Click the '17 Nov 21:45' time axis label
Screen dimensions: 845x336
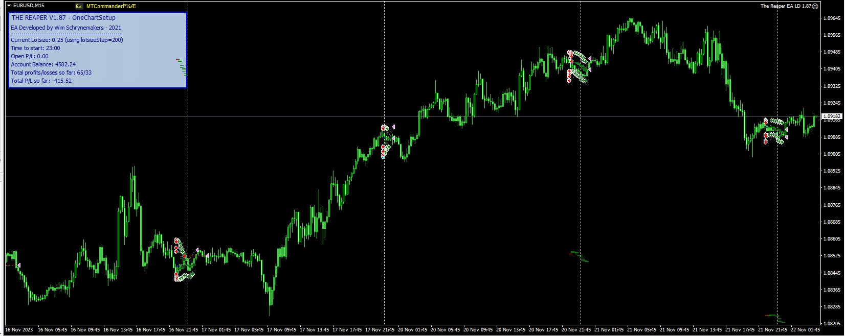click(380, 329)
